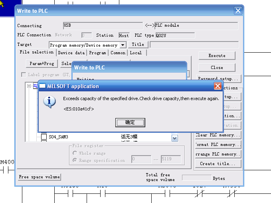
Task: Go to the Local tab
Action: tap(136, 53)
